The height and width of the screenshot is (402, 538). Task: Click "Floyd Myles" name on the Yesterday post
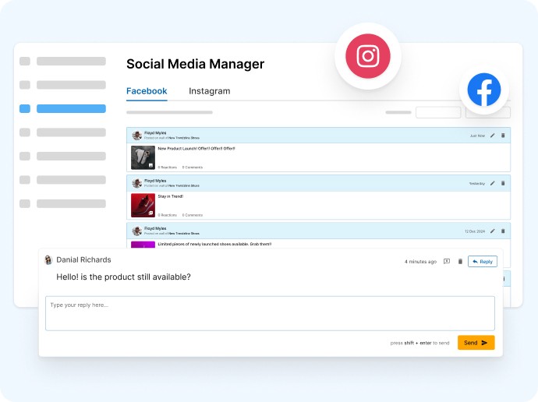(x=155, y=181)
